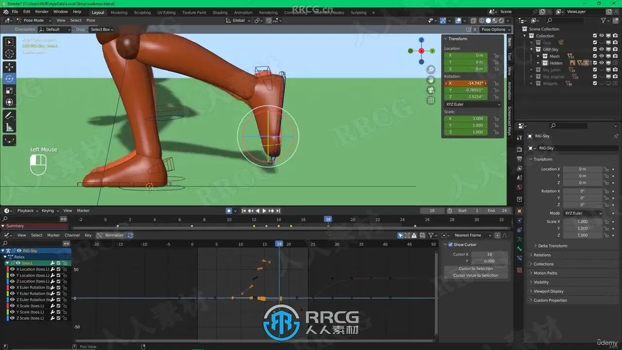Click the lock icon beside Location X in Item panel
This screenshot has height=350, width=622.
pyautogui.click(x=496, y=55)
